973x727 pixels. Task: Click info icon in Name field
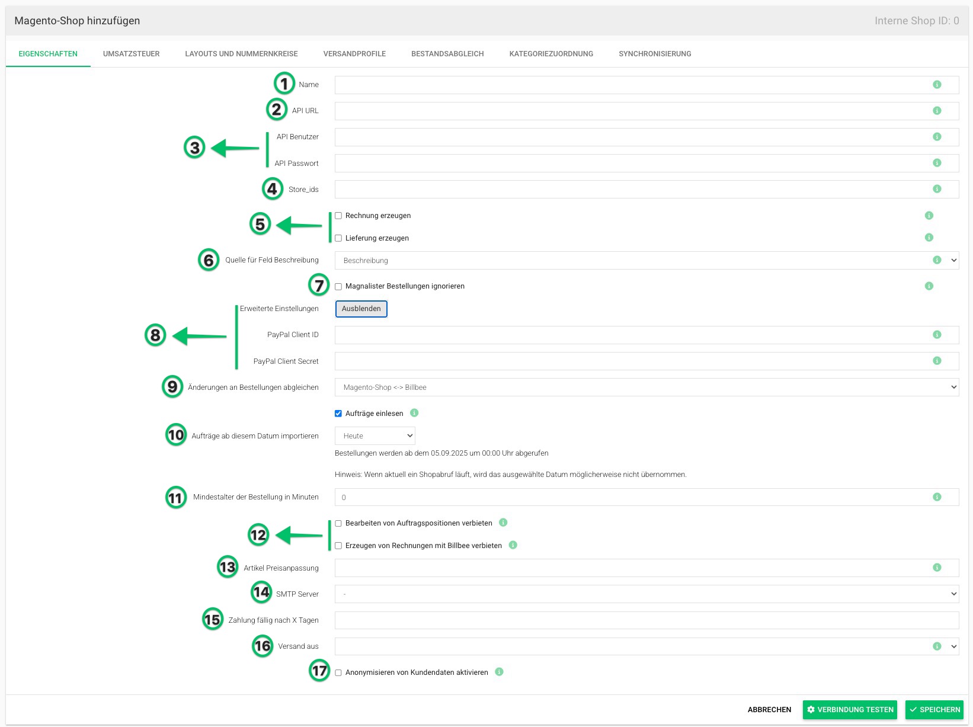point(937,85)
